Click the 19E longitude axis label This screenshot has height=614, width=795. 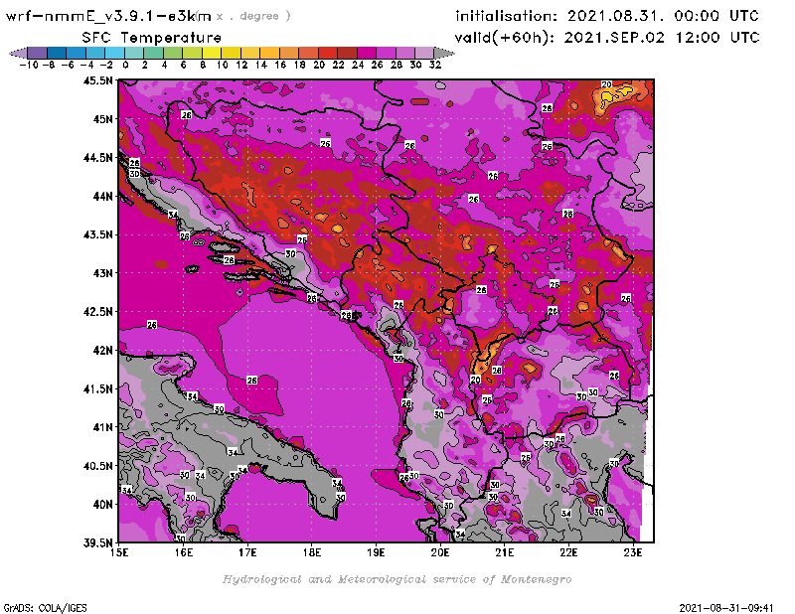(x=377, y=552)
